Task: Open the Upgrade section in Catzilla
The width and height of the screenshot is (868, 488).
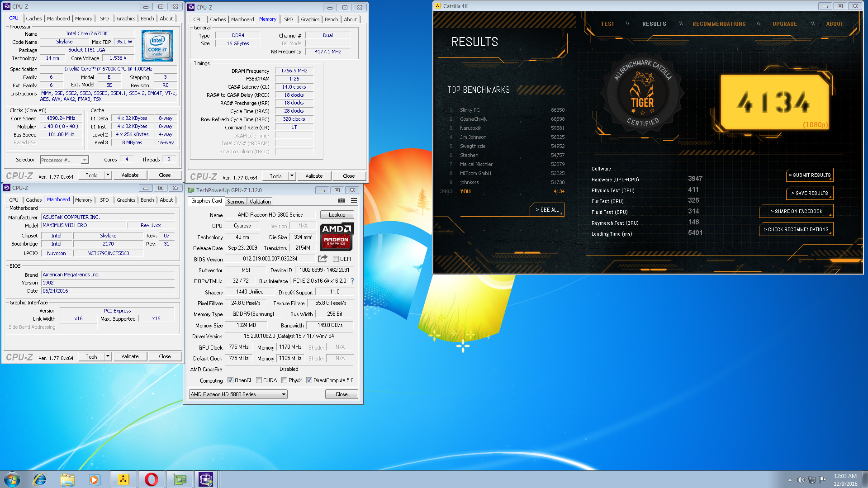Action: coord(785,24)
